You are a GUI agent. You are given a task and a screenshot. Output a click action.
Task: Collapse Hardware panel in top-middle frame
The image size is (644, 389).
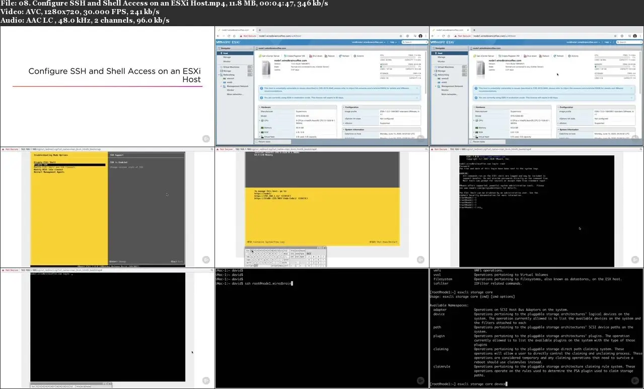[x=260, y=107]
